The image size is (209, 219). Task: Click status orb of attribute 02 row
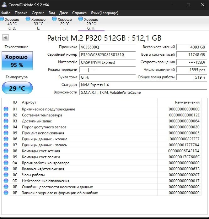(6, 115)
